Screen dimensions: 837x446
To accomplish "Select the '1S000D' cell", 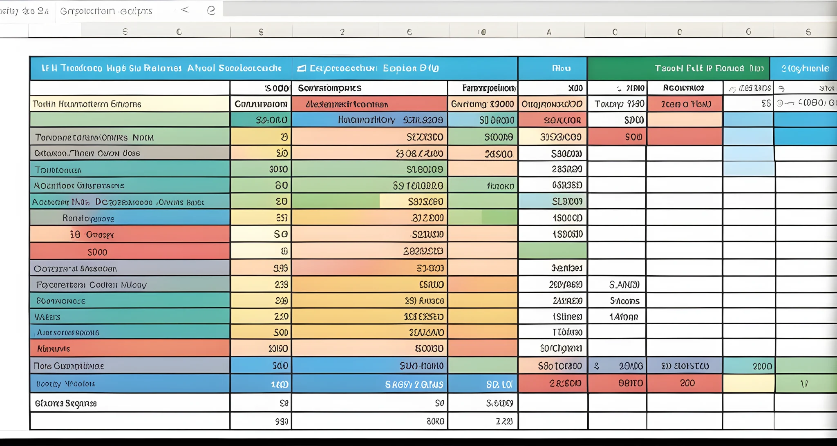I will point(553,218).
